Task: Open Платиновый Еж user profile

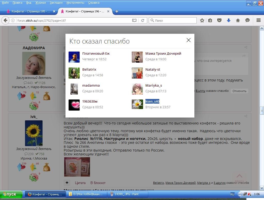Action: pyautogui.click(x=96, y=53)
